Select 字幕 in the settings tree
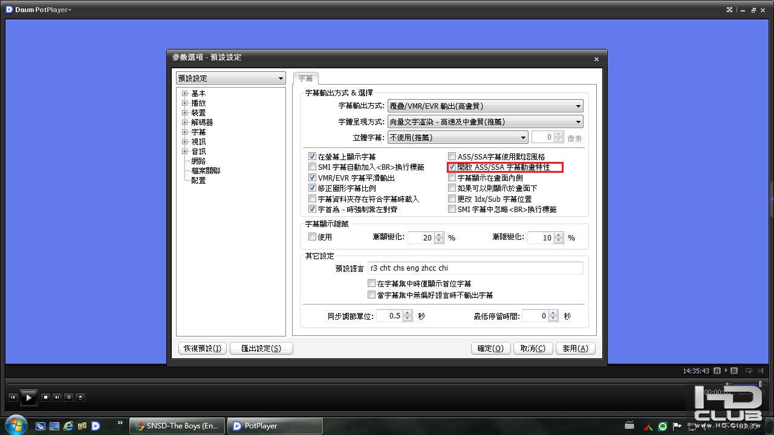This screenshot has width=774, height=435. tap(198, 132)
